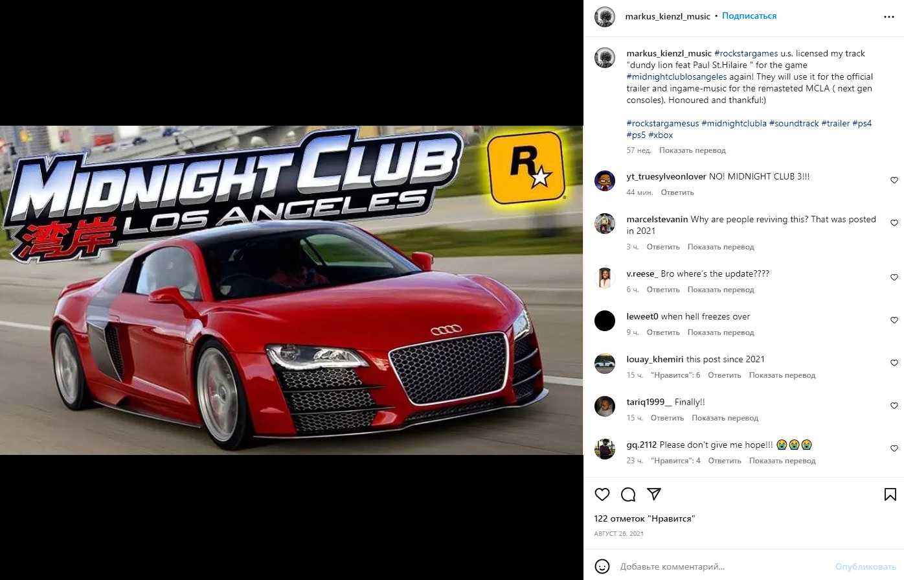This screenshot has height=580, width=904.
Task: Show translation for louay_khemiri's comment
Action: coord(782,375)
